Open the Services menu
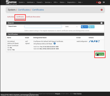This screenshot has width=110, height=96. (x=48, y=2)
